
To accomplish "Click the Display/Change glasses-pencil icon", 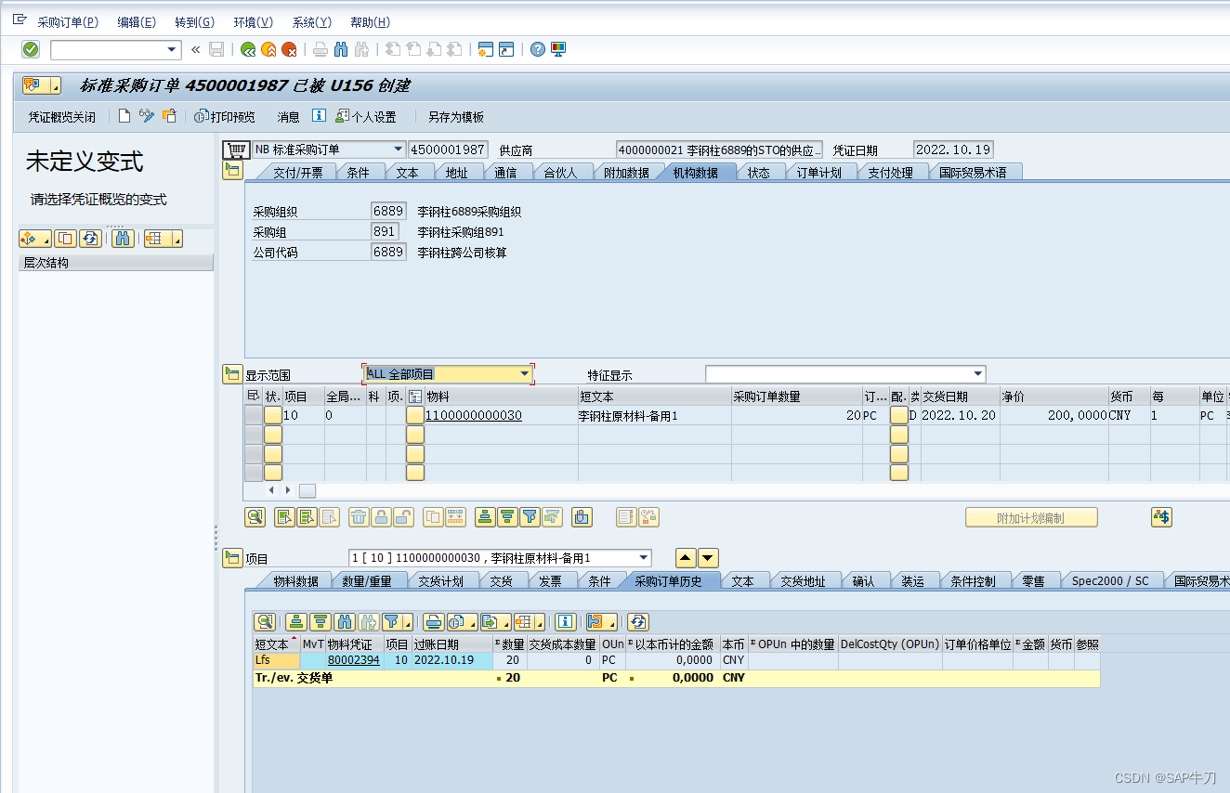I will (x=147, y=116).
